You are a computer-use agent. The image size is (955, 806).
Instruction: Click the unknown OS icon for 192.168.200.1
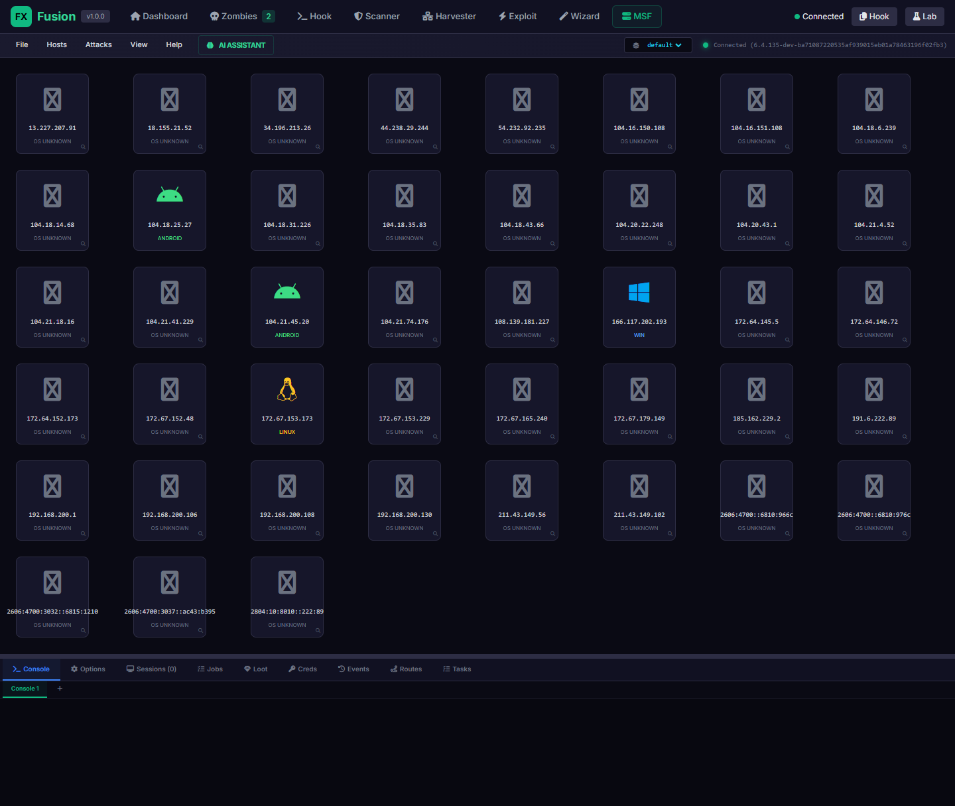click(52, 486)
